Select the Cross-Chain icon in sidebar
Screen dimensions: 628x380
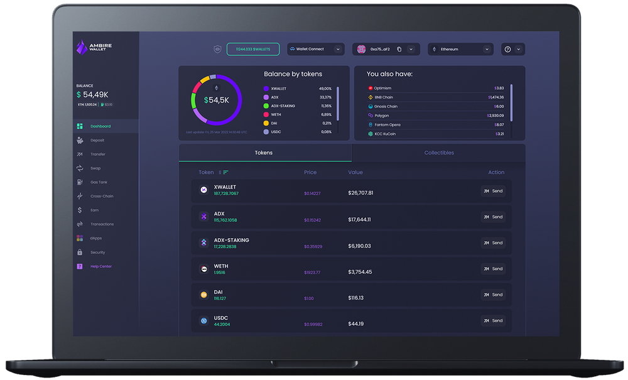(x=80, y=196)
